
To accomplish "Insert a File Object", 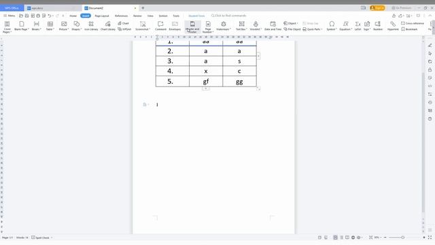I will (x=292, y=29).
